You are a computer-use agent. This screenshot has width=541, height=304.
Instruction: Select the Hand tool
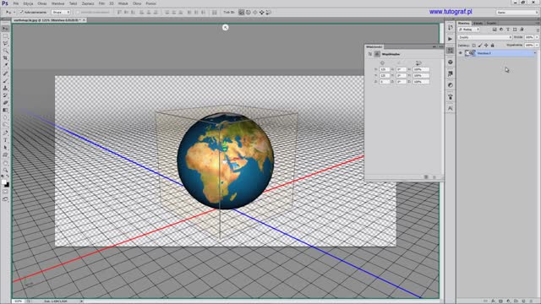[5, 163]
